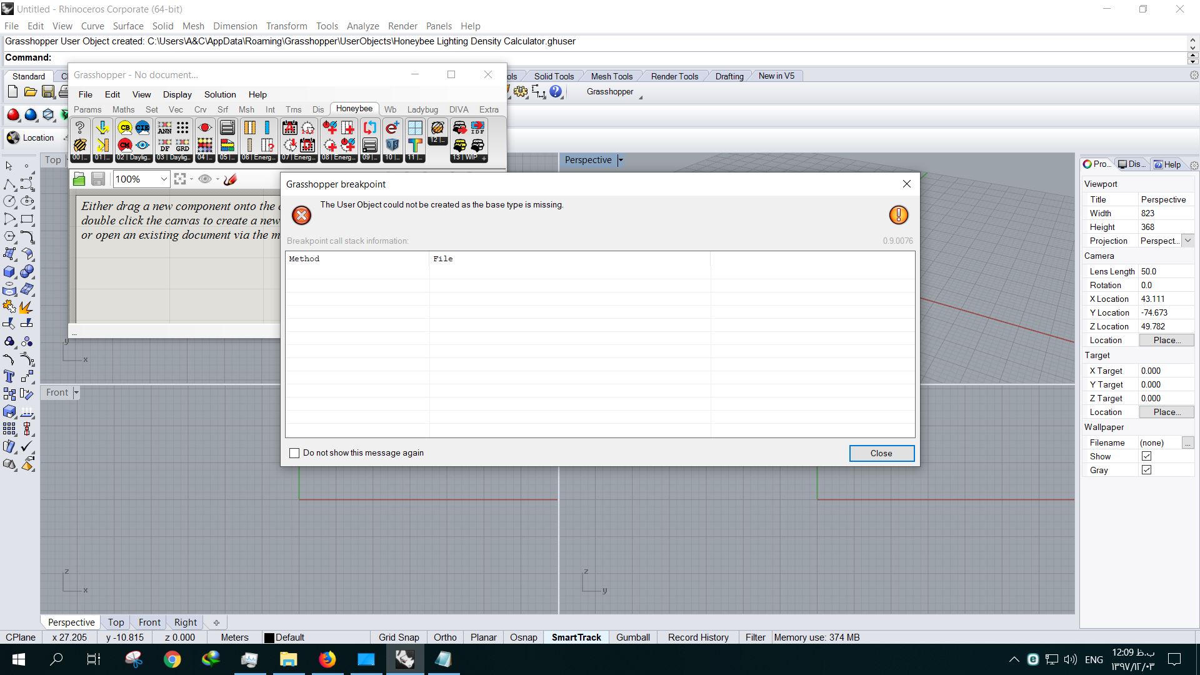Click the EnergyPlus e+ icon in Honeybee tab
This screenshot has height=675, width=1200.
pos(392,127)
